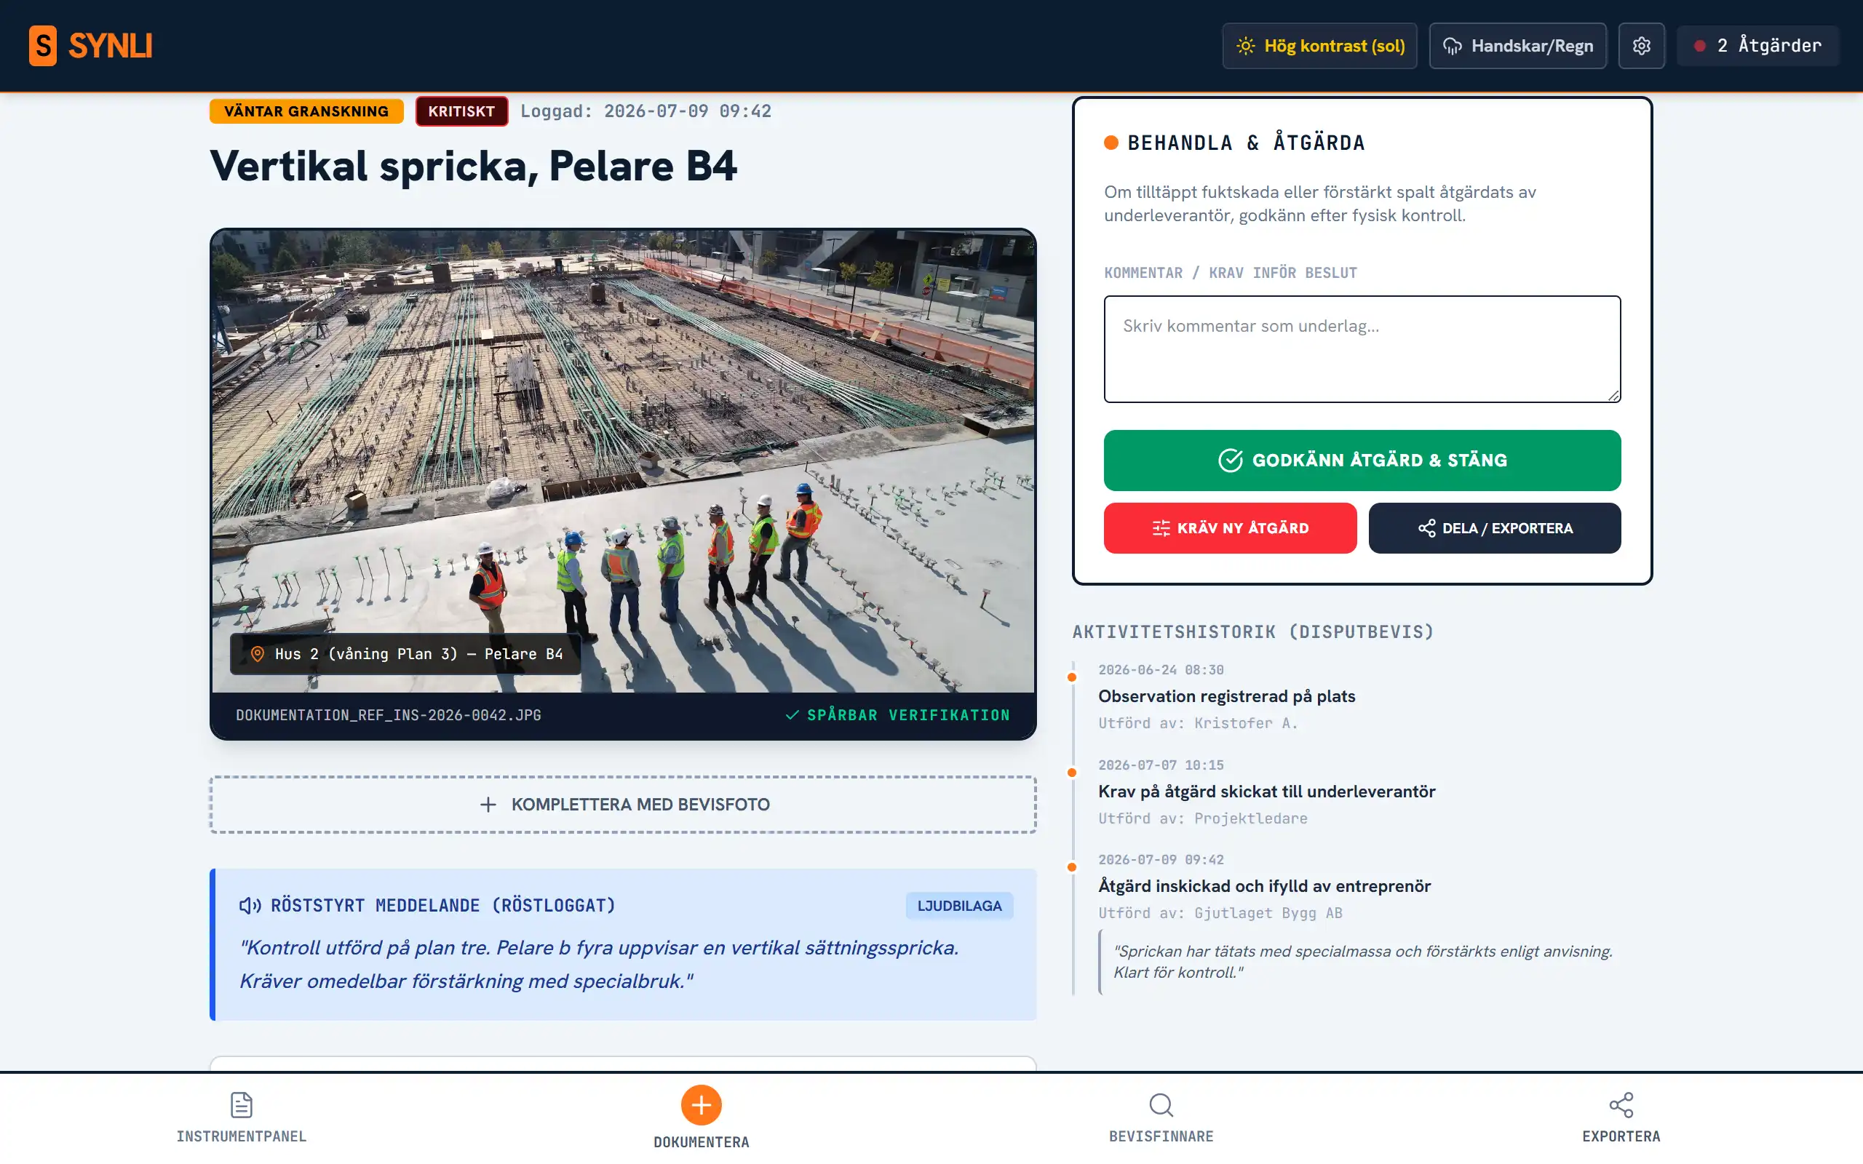Viewport: 1863px width, 1164px height.
Task: Click BEHANDLA & ÅTGÄRDA heading
Action: tap(1246, 143)
